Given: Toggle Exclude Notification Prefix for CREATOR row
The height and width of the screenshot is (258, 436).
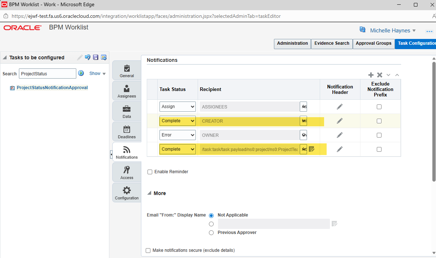Looking at the screenshot, I should click(379, 121).
